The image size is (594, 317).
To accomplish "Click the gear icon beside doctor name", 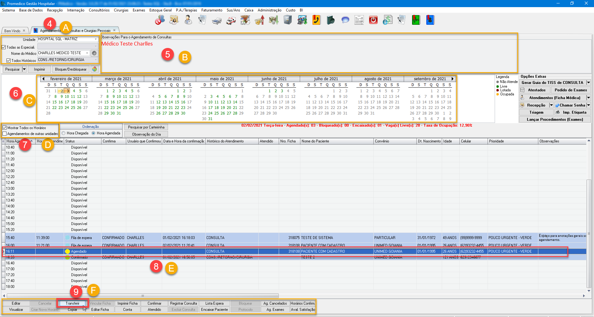I will (94, 53).
